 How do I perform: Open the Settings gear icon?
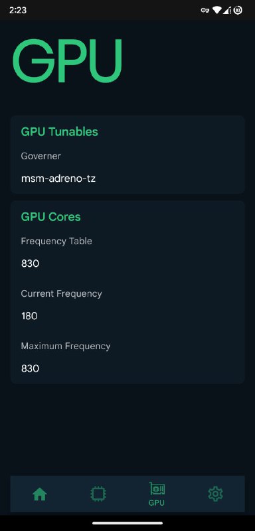(215, 494)
